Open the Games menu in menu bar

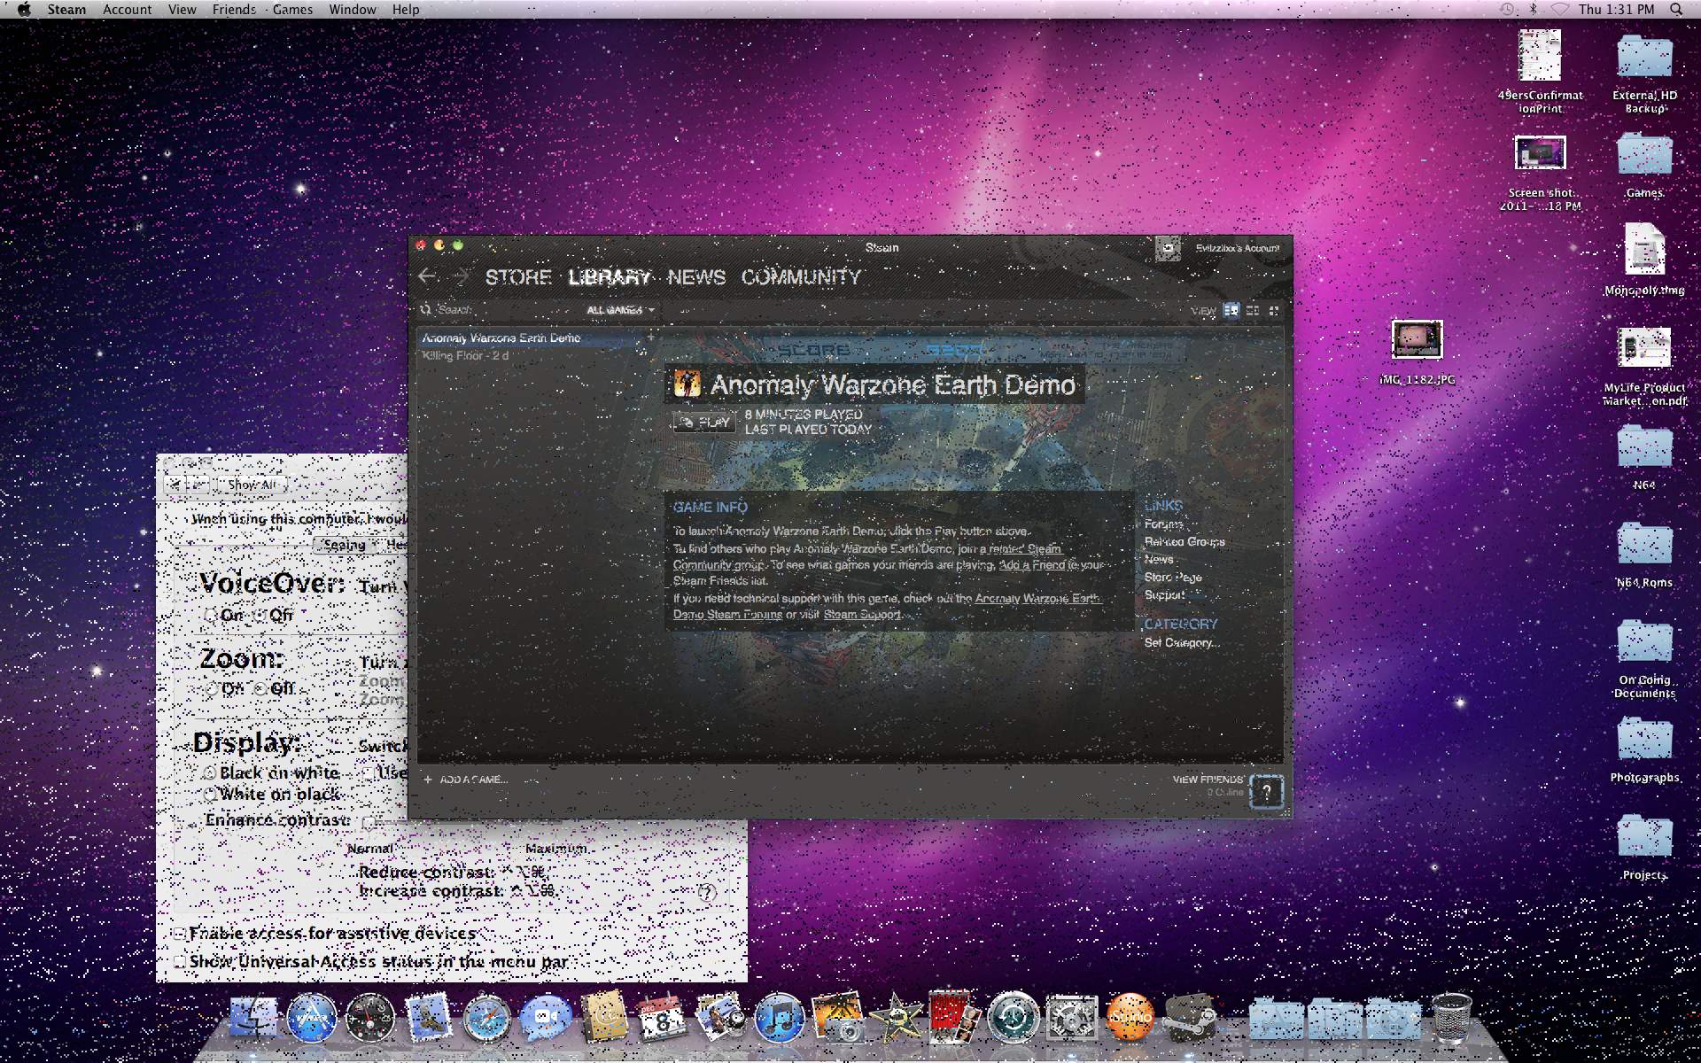point(292,10)
